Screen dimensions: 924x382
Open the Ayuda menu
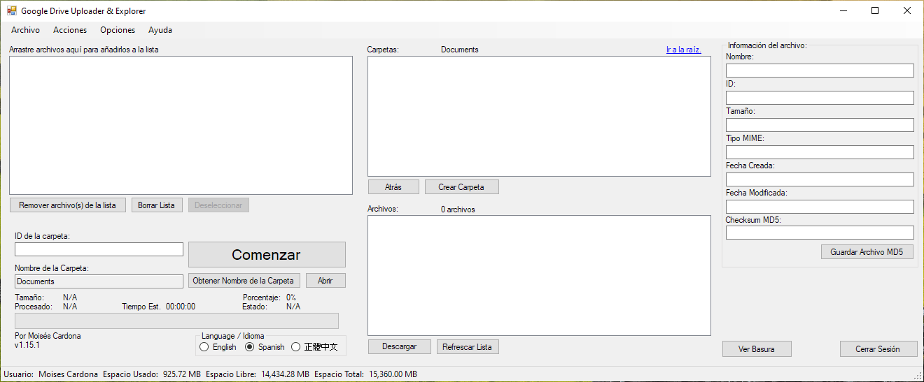(160, 30)
